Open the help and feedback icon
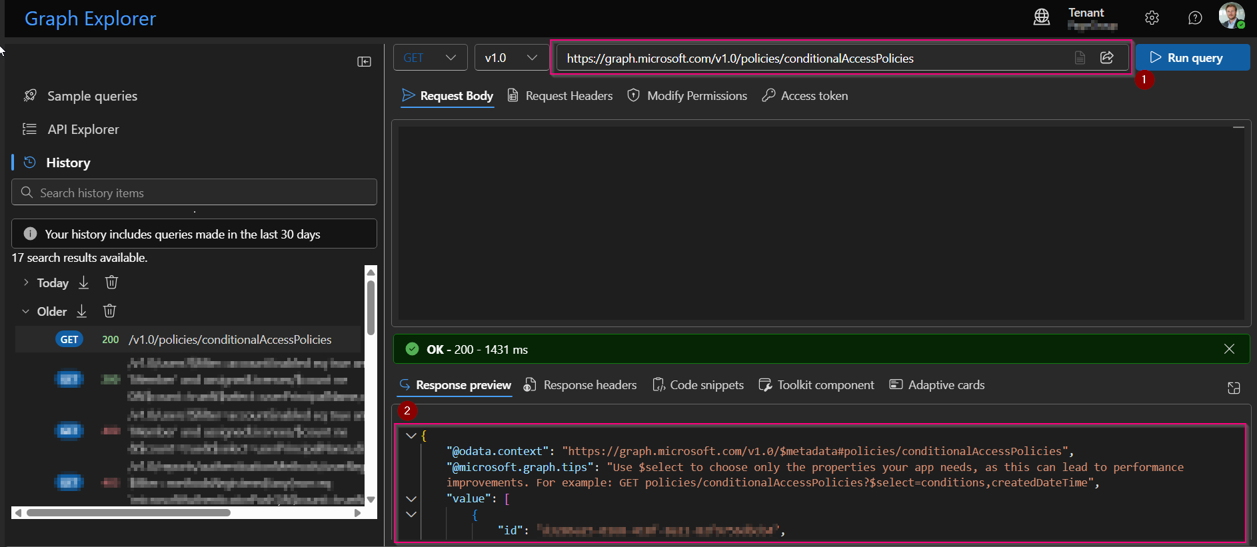 point(1195,18)
